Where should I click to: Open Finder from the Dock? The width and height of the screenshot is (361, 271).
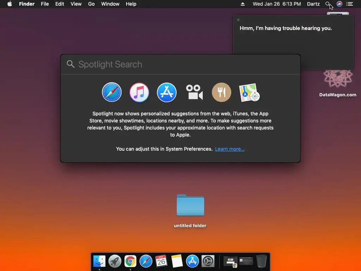(99, 261)
